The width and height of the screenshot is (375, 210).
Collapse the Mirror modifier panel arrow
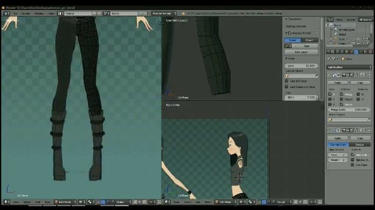click(329, 75)
